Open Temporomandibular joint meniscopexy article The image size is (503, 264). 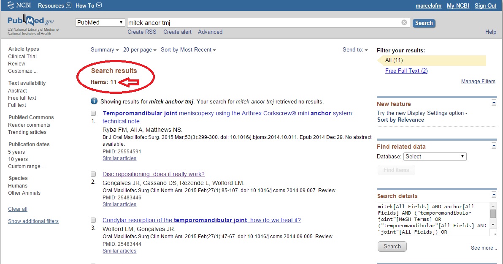(x=228, y=117)
